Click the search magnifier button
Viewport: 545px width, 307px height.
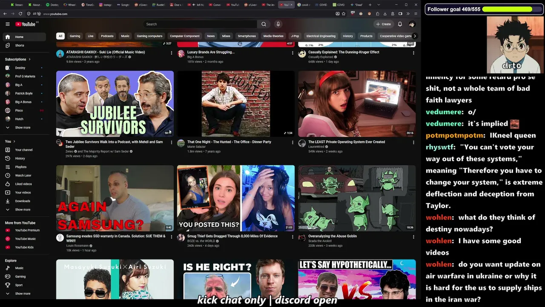(x=264, y=24)
